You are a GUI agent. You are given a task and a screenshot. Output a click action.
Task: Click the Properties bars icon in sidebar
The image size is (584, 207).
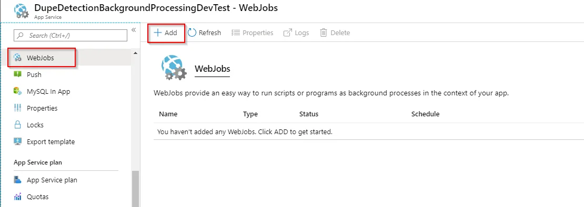[x=17, y=108]
